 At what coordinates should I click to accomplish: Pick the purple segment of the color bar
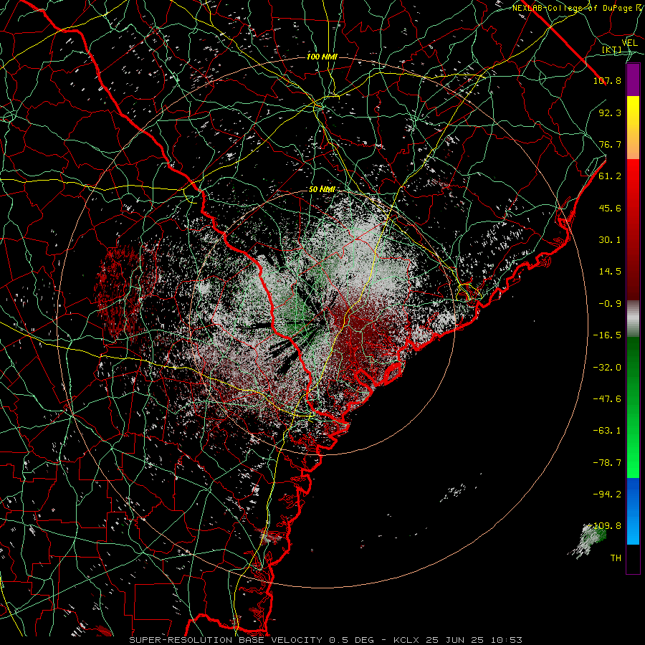pyautogui.click(x=633, y=80)
